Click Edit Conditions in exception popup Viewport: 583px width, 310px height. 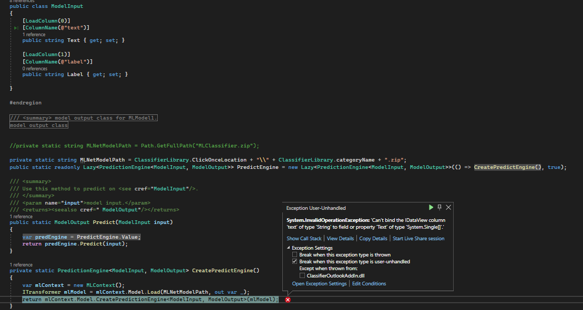[x=369, y=283]
